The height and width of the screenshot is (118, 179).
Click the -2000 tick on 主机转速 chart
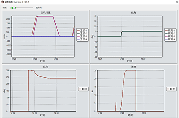(8, 54)
